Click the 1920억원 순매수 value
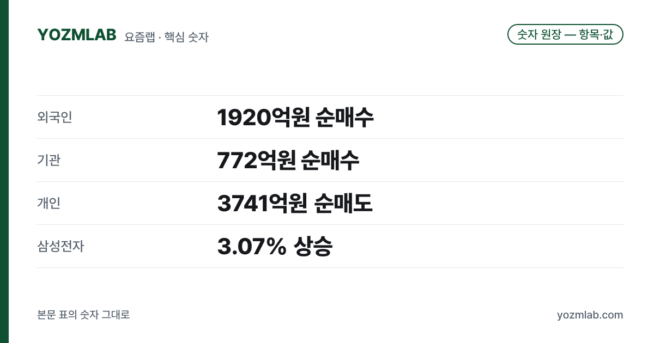The width and height of the screenshot is (654, 343). tap(295, 117)
